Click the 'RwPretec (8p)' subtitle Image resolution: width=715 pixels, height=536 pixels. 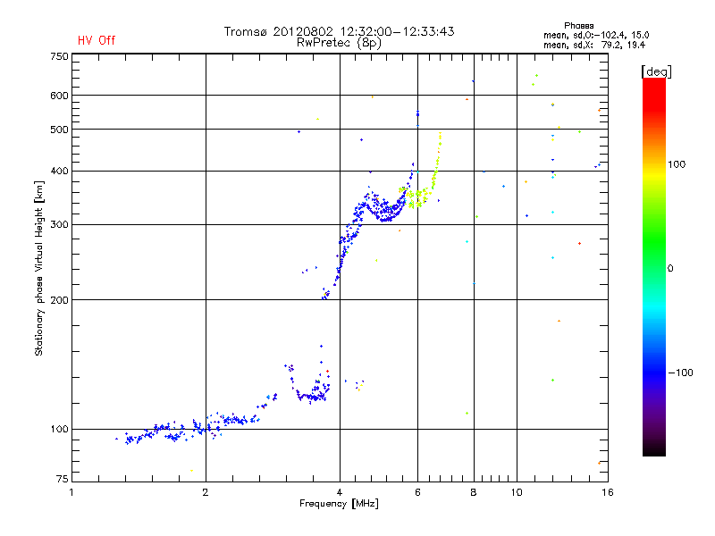(339, 43)
